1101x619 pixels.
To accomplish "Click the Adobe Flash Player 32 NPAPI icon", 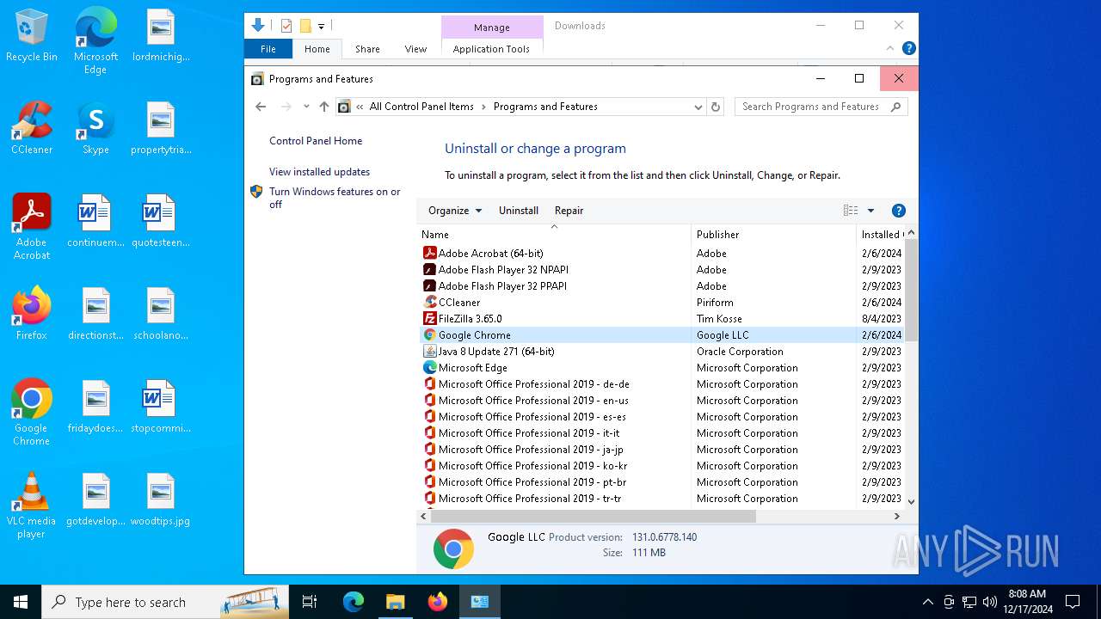I will pos(430,269).
